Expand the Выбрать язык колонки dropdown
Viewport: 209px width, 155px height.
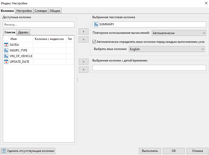click(x=167, y=49)
